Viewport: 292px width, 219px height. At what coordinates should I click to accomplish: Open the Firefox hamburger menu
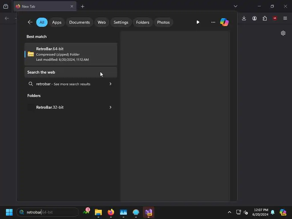click(x=285, y=18)
